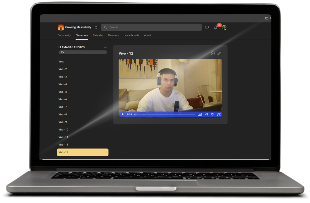Open the notifications bell
This screenshot has height=203, width=310.
(216, 28)
